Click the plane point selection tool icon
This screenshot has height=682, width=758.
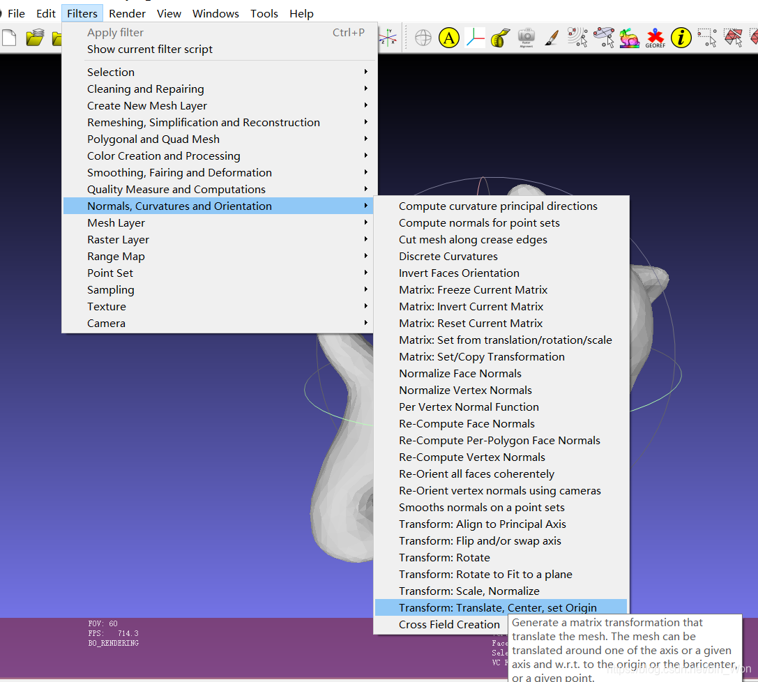tap(603, 38)
